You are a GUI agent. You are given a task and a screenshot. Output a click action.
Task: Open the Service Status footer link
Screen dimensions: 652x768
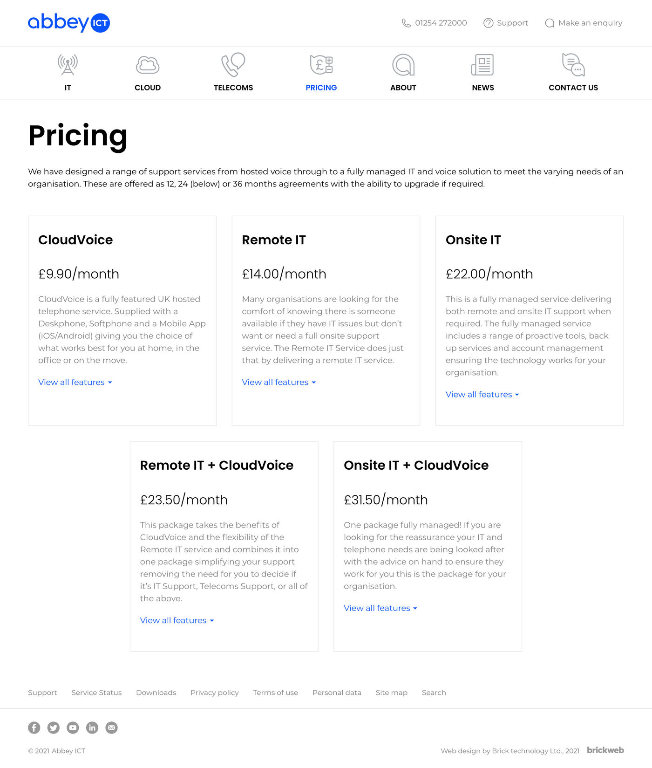(96, 693)
